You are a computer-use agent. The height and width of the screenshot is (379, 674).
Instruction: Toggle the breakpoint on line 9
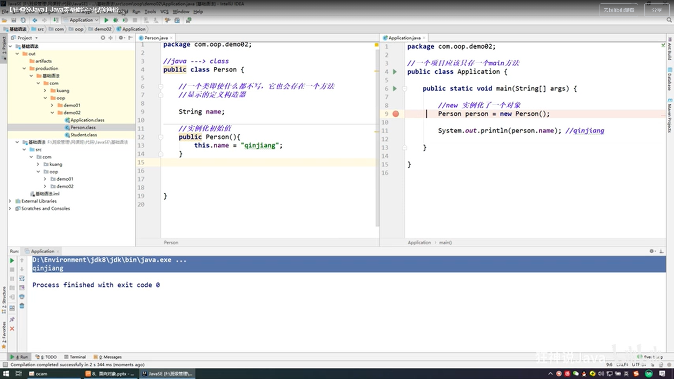coord(396,114)
